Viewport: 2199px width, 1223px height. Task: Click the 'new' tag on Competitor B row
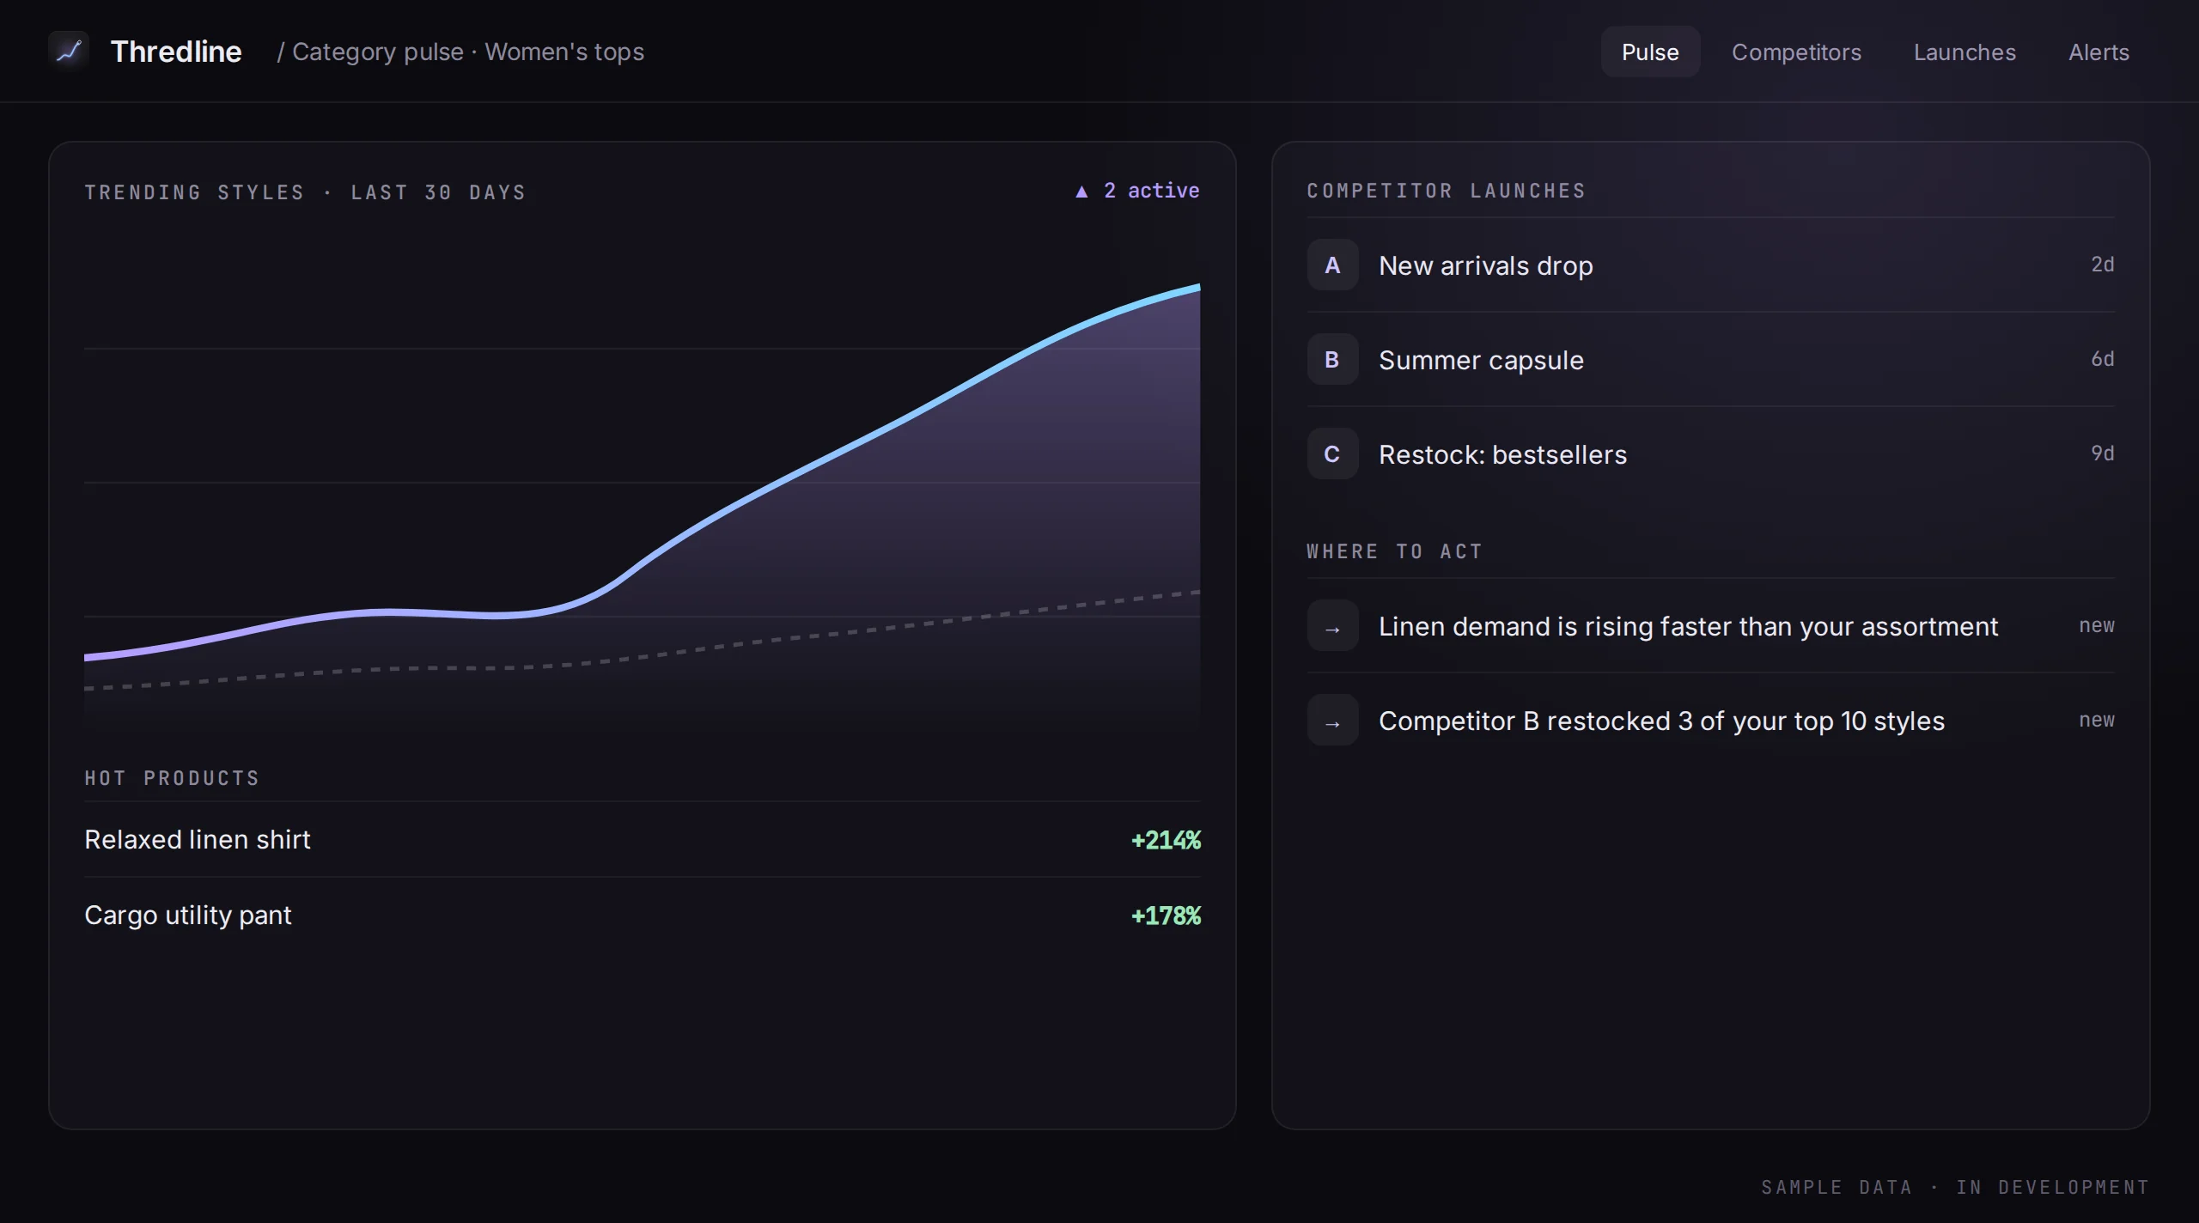point(2097,720)
